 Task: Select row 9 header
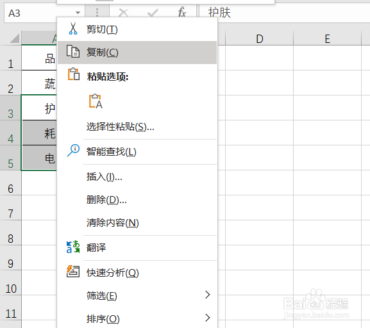pyautogui.click(x=11, y=258)
